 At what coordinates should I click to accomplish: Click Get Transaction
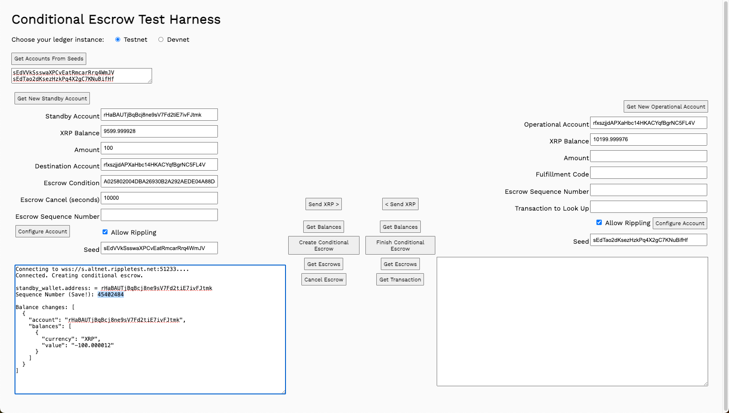(x=400, y=279)
